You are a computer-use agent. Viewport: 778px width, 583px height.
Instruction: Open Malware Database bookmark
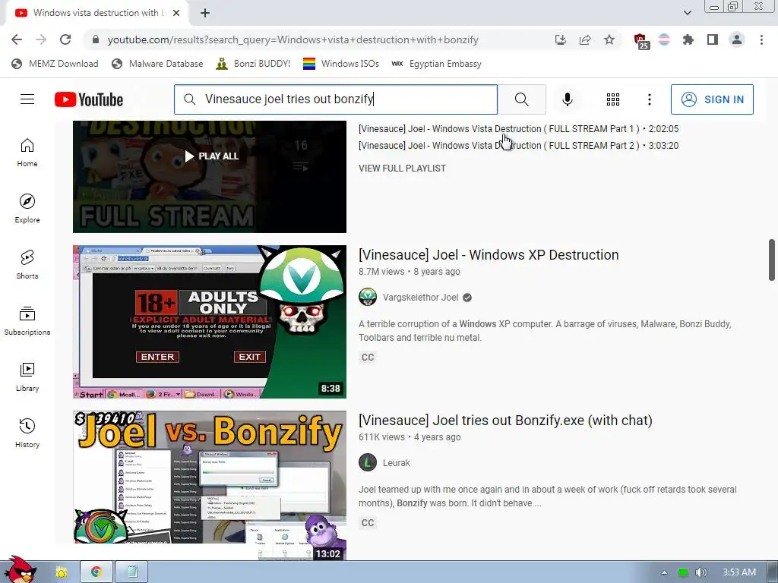[x=157, y=64]
